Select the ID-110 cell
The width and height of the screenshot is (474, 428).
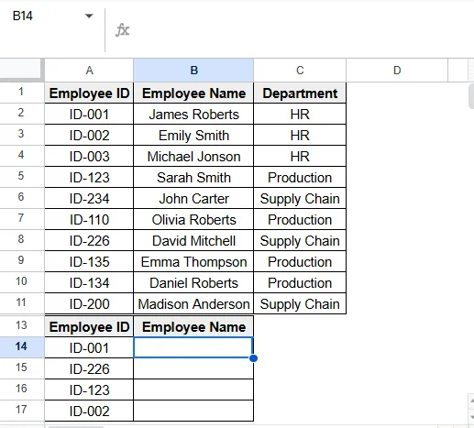(x=89, y=219)
